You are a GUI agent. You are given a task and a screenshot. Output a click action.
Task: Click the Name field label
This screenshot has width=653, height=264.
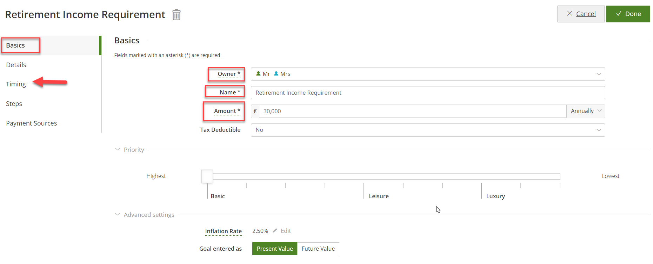(230, 93)
